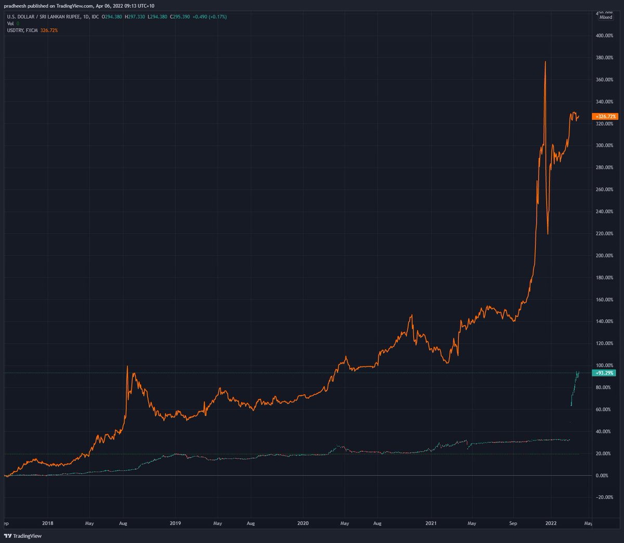Click the 326.72% value in the USDTRY legend
The image size is (624, 543).
(x=49, y=31)
